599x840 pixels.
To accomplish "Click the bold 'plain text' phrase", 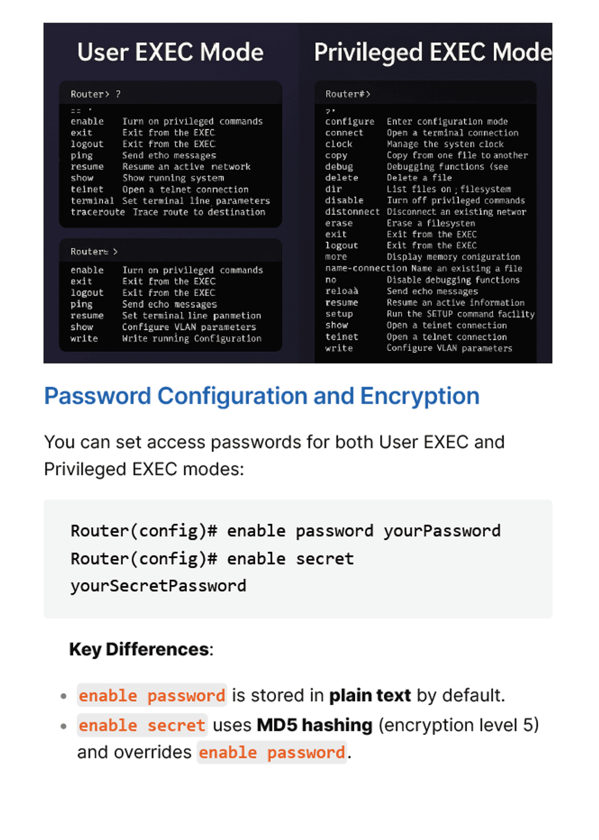I will coord(370,695).
